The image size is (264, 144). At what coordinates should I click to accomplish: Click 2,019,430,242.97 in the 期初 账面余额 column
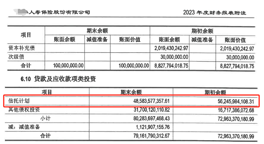(171, 48)
